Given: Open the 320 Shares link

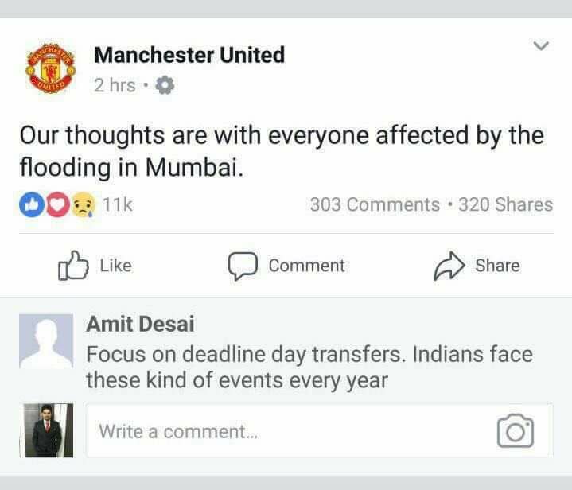Looking at the screenshot, I should coord(505,204).
